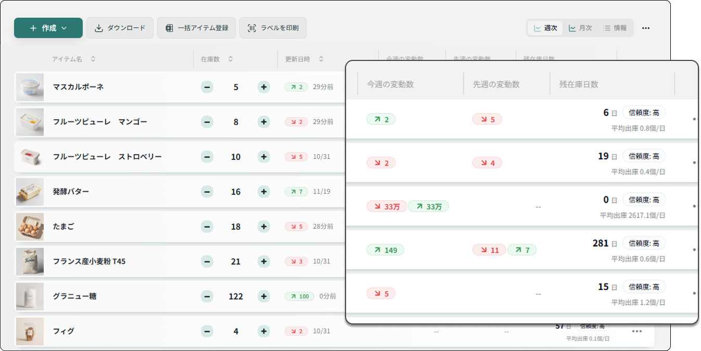Viewport: 701px width, 351px height.
Task: Increase マスカルポーネ stock with plus button
Action: (264, 87)
